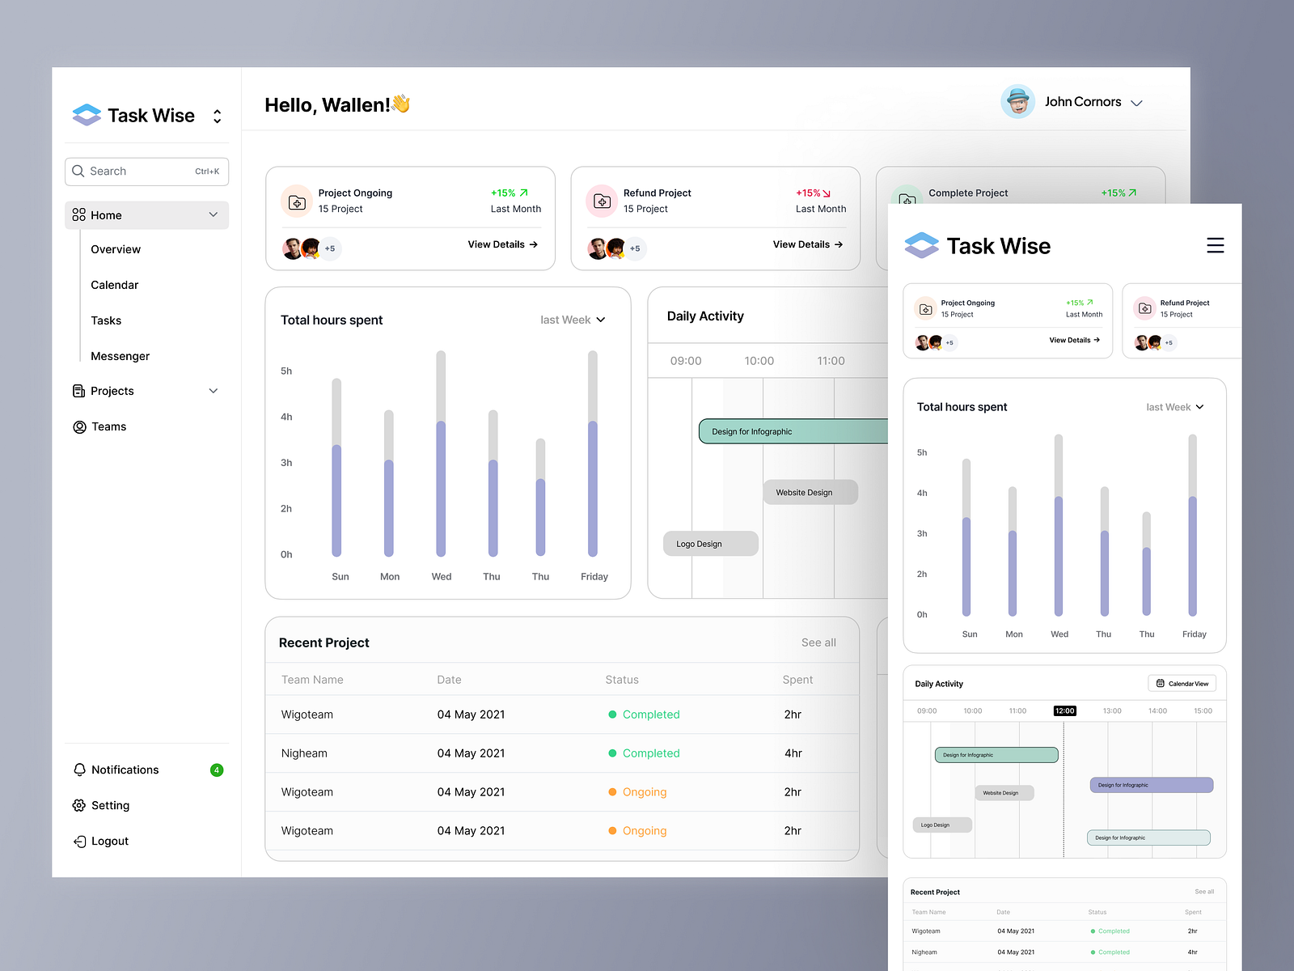Click the Refund Project pink card icon
Image resolution: width=1294 pixels, height=971 pixels.
point(601,201)
